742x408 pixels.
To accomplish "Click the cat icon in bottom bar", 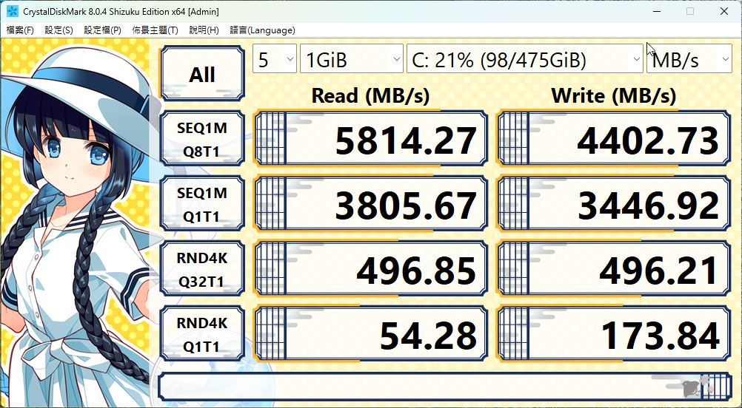I will (696, 387).
